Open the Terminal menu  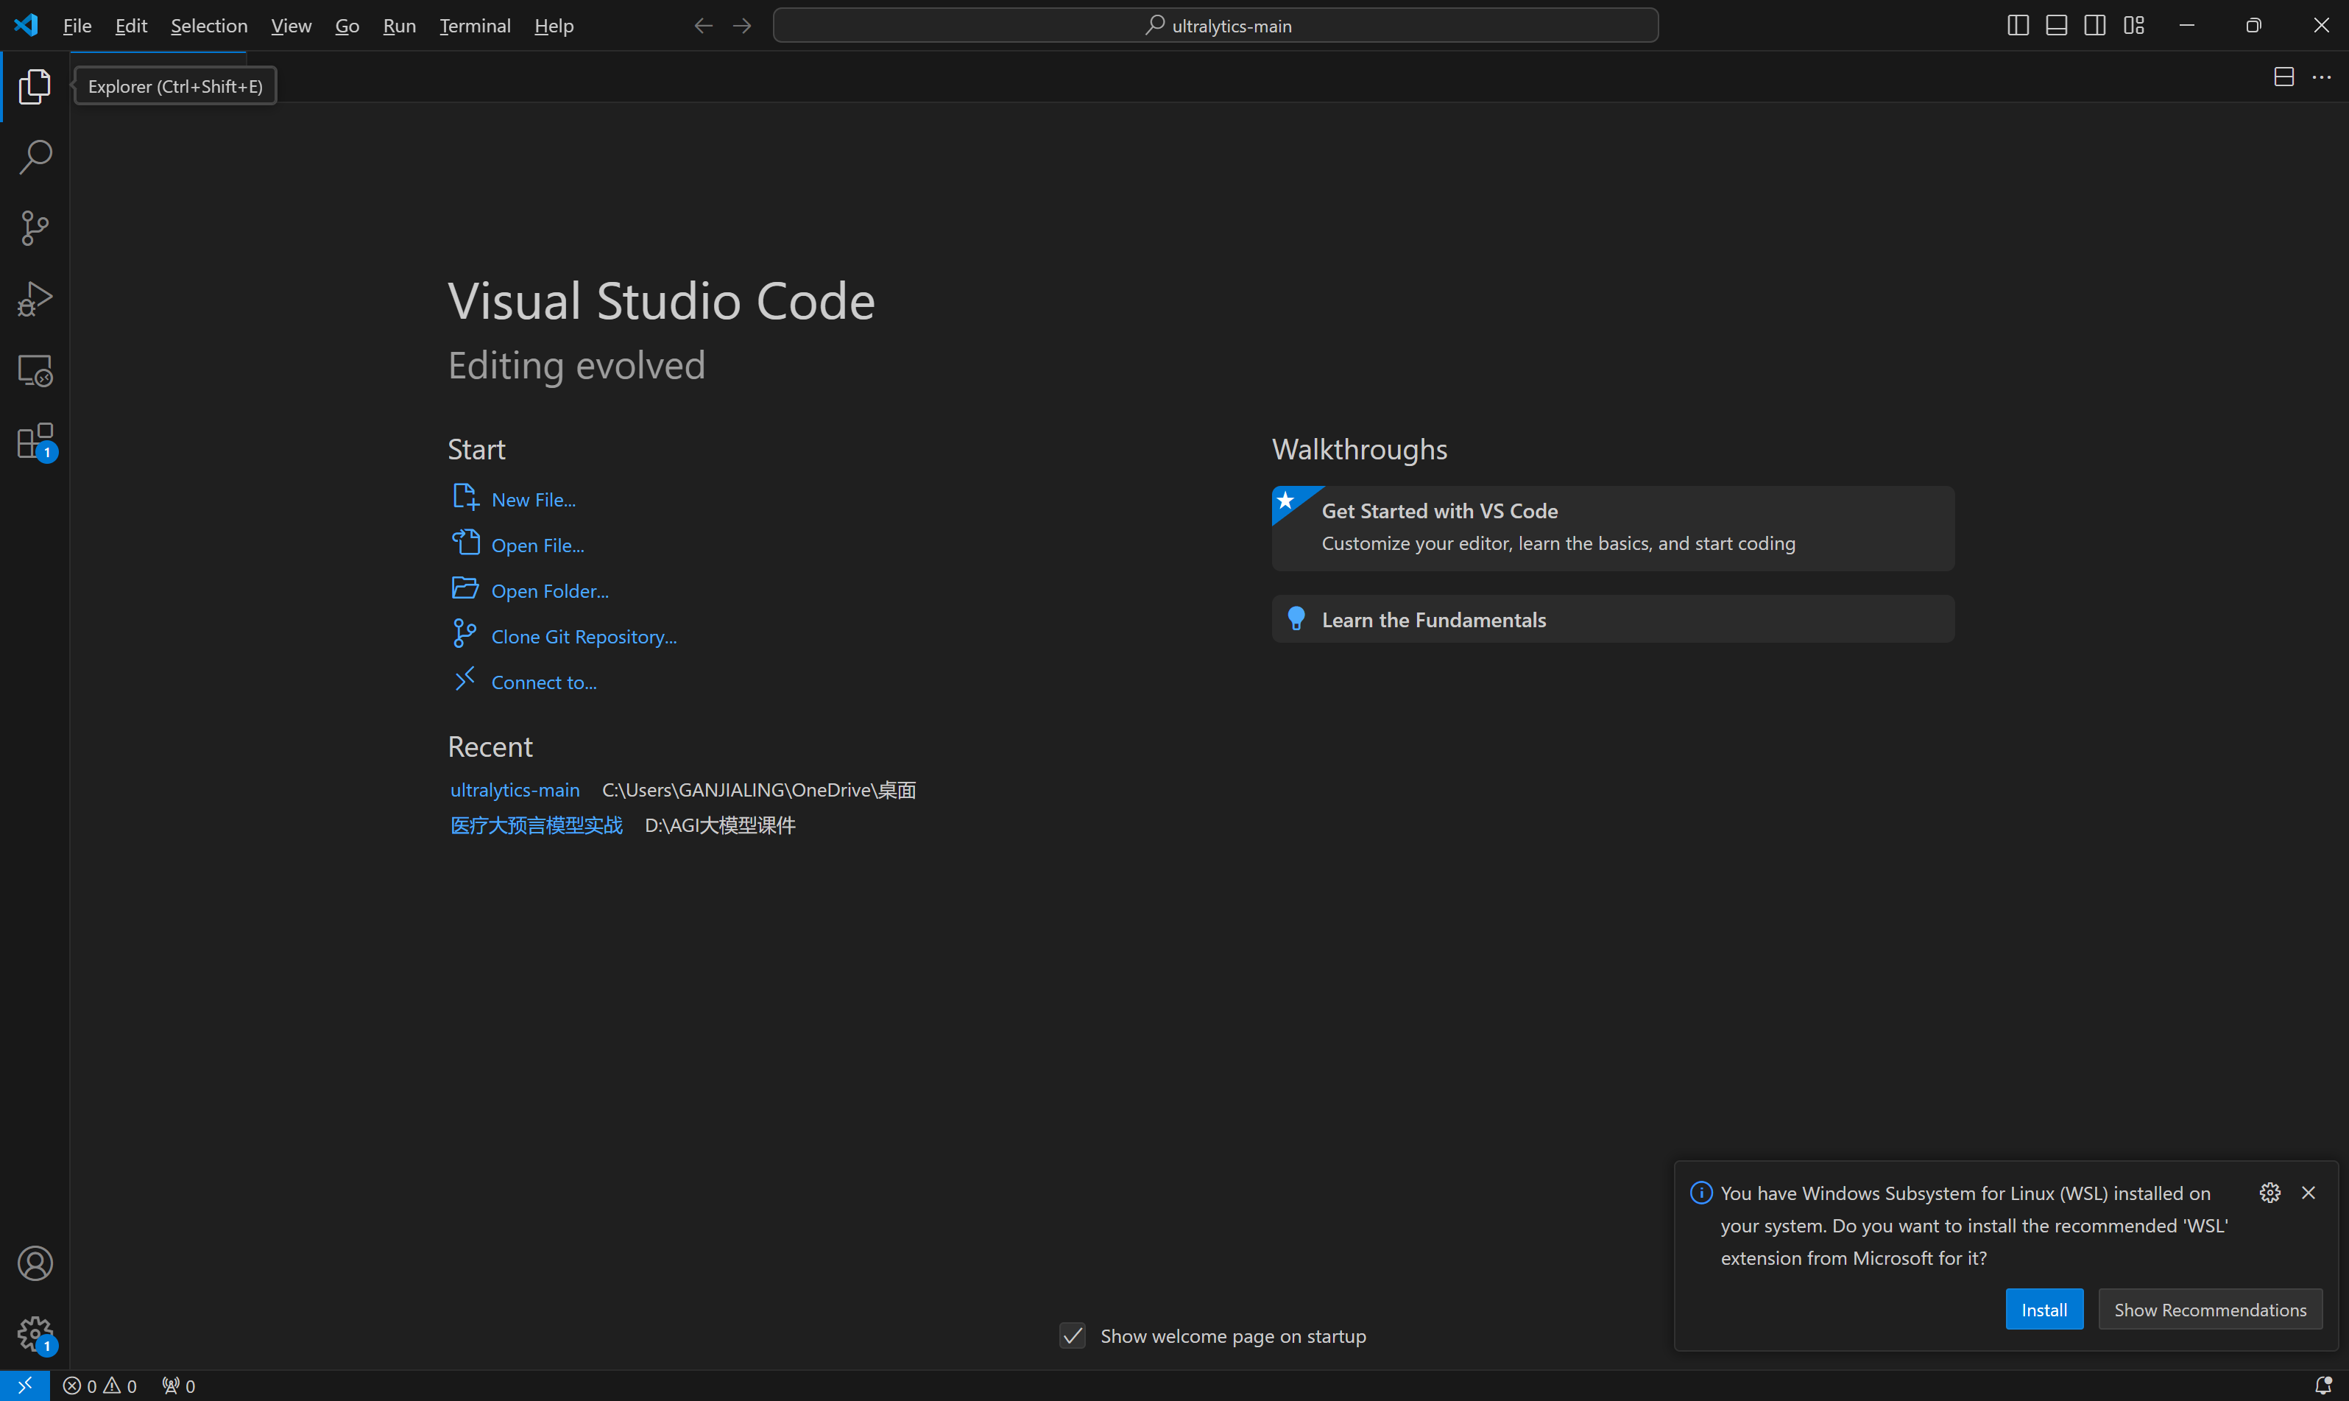[x=475, y=26]
